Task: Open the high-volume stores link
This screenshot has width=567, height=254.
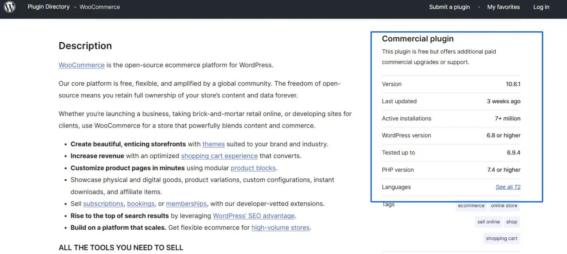Action: pyautogui.click(x=280, y=227)
